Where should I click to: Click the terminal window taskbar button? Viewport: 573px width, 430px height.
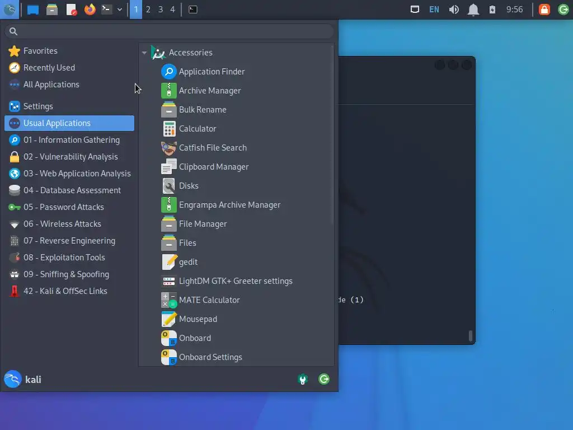tap(193, 10)
